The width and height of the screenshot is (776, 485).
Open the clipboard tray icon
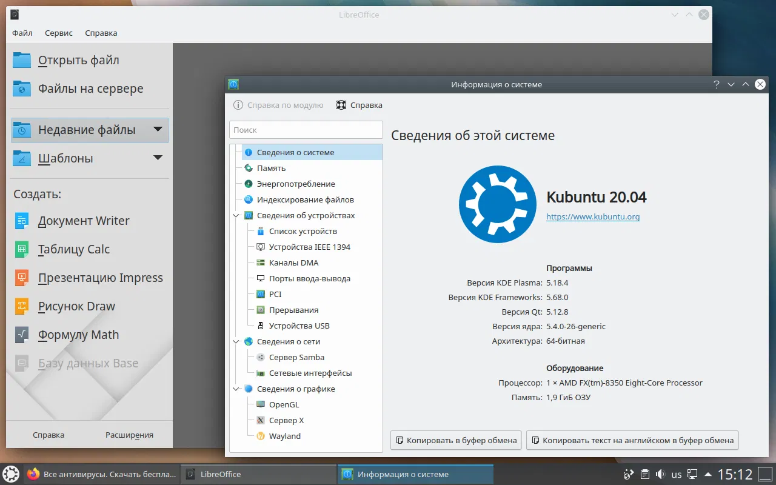tap(646, 474)
